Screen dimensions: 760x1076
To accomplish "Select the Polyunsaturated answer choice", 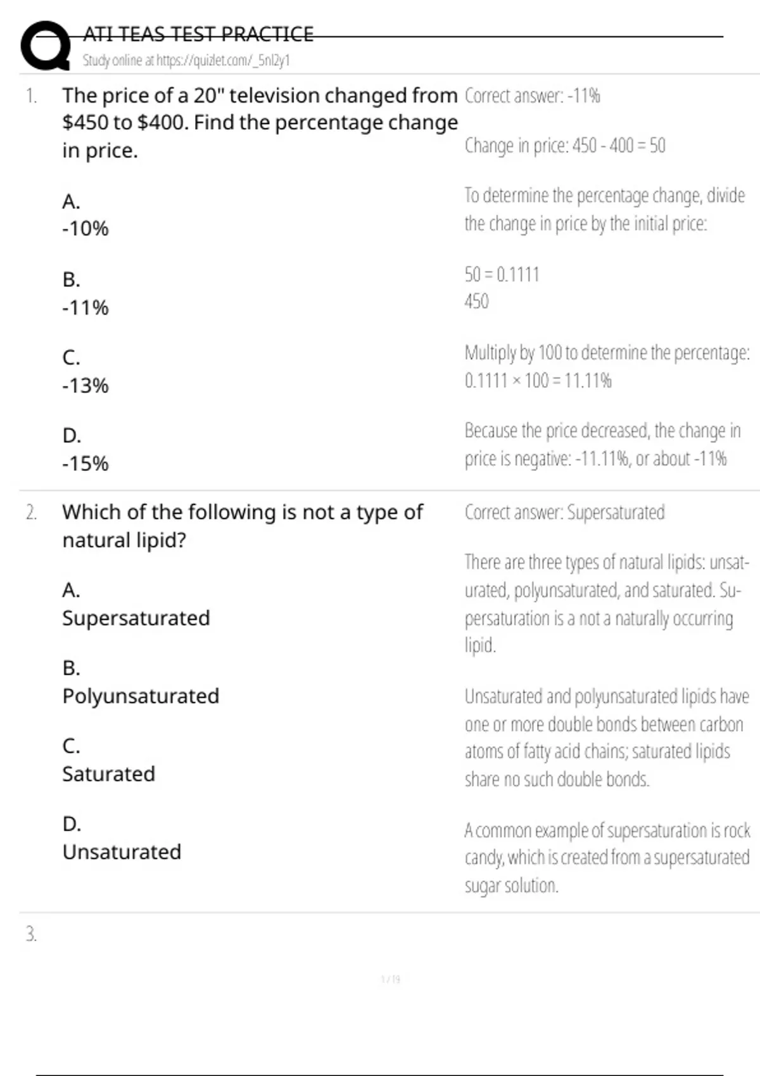I will (141, 696).
